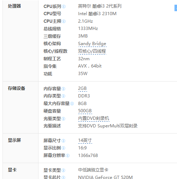Click the AVX，64bit value
This screenshot has height=179, width=177.
pos(90,66)
